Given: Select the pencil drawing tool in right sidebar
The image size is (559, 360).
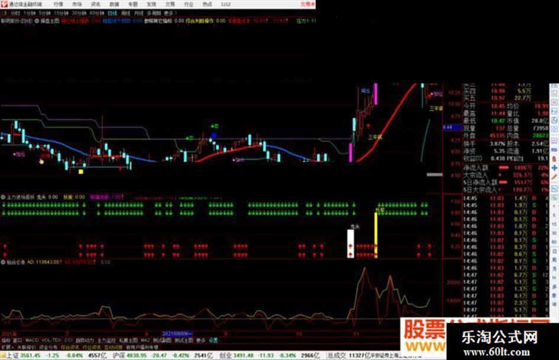Looking at the screenshot, I should 554,177.
